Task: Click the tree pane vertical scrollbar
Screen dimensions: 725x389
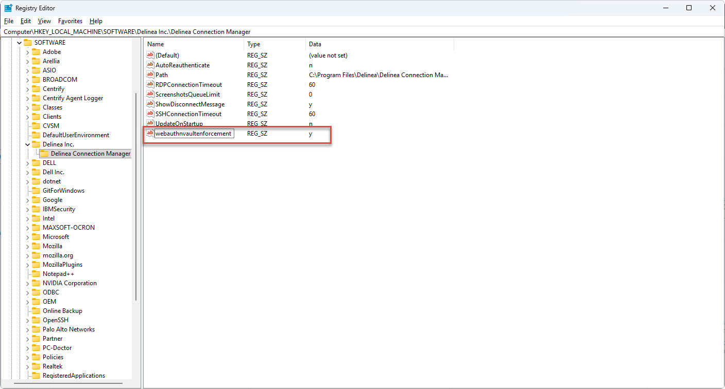Action: (136, 195)
